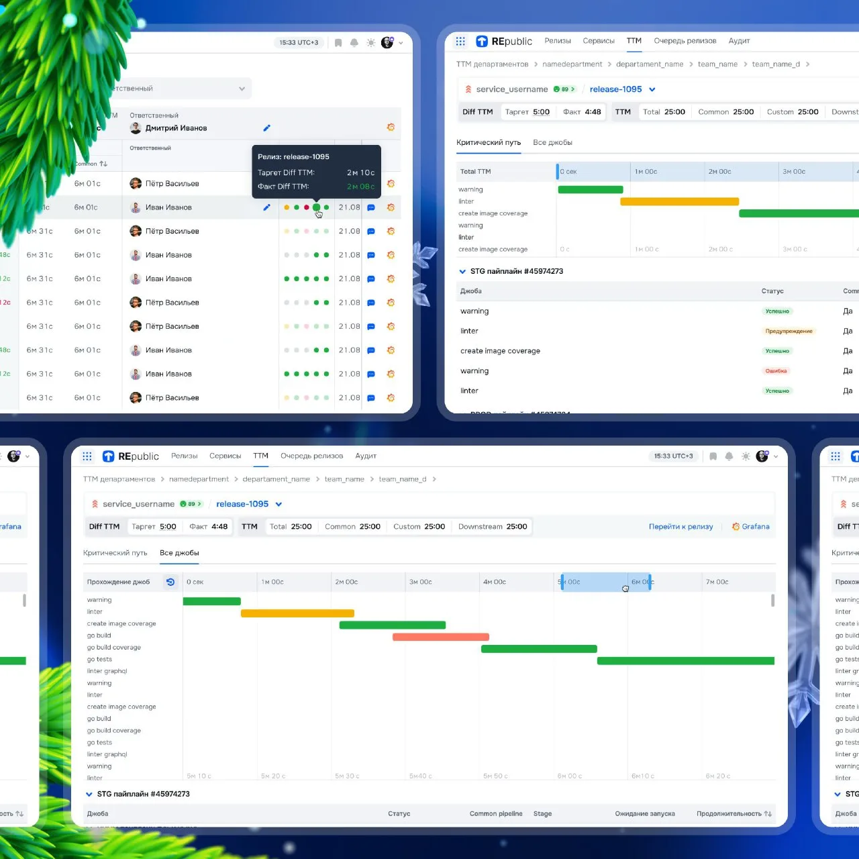Click the bookmark icon in the upper-left panel header
859x859 pixels.
pyautogui.click(x=338, y=43)
